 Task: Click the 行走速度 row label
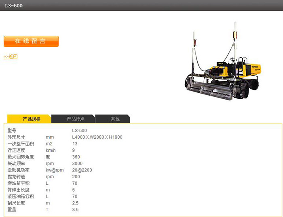click(16, 150)
